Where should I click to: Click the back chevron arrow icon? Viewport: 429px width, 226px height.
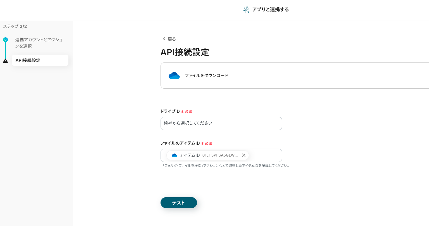[164, 39]
